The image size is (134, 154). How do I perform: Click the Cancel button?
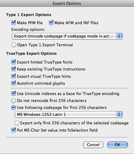[93, 145]
